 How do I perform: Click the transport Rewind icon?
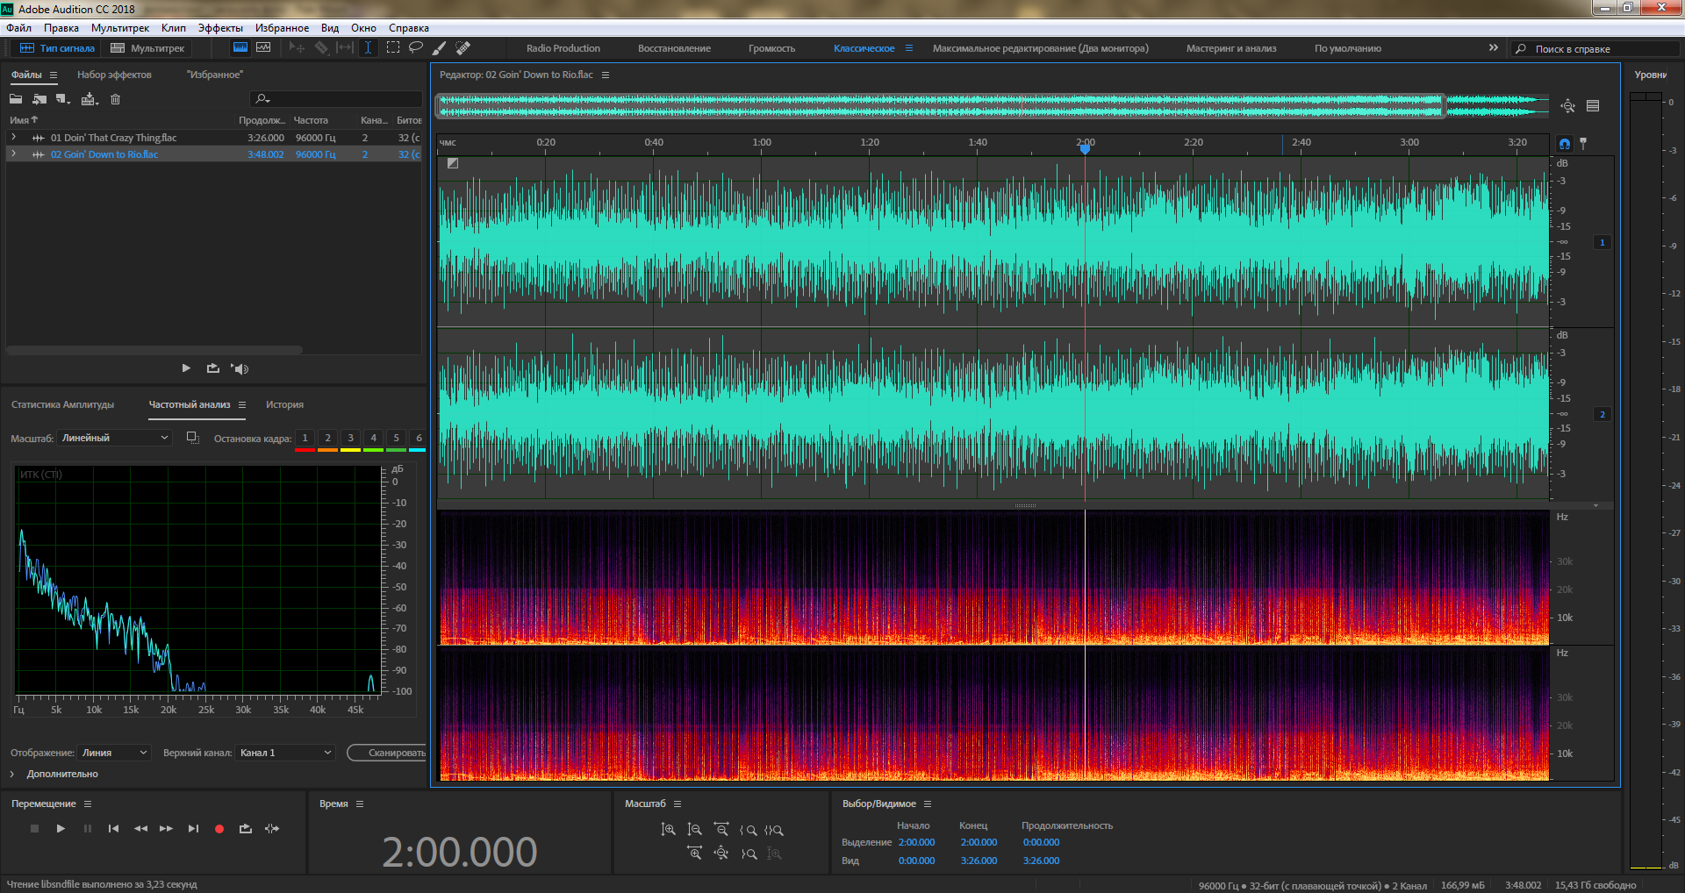[140, 828]
